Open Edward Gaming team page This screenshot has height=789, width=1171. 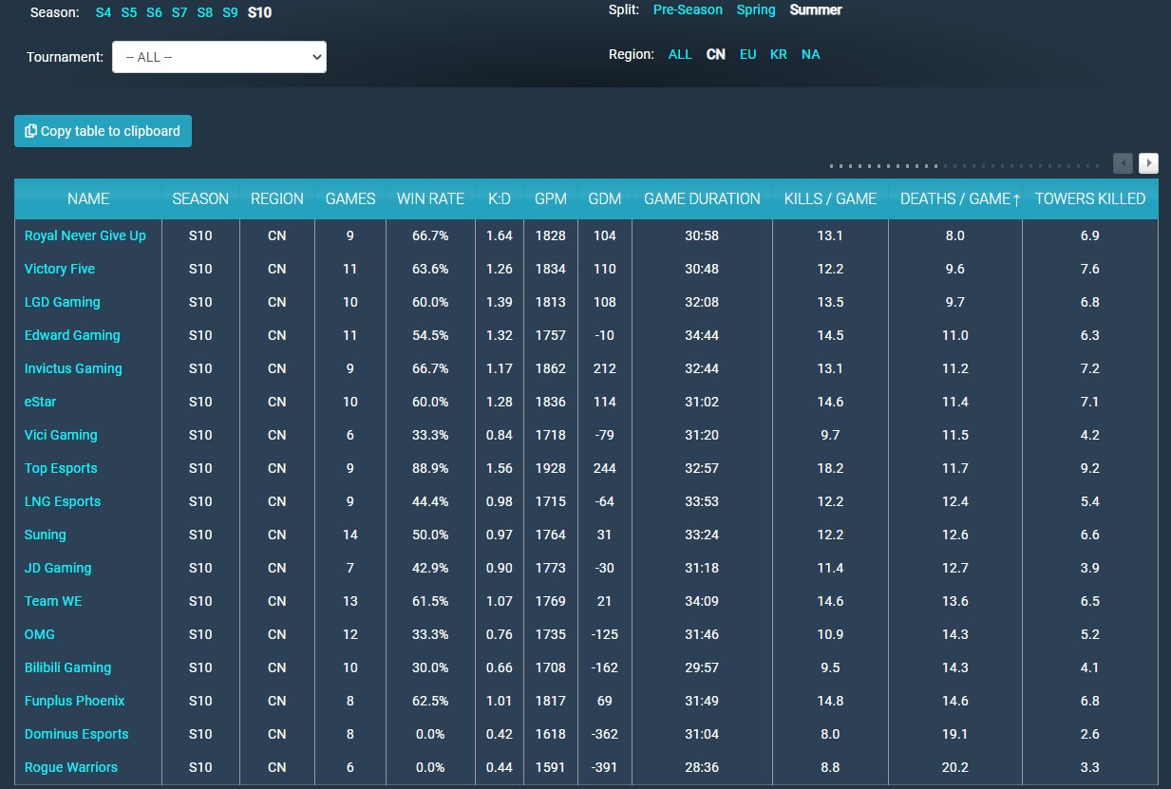72,335
